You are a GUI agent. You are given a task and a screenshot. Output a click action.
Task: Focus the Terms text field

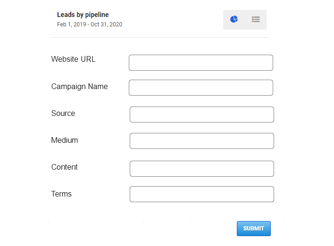point(202,194)
